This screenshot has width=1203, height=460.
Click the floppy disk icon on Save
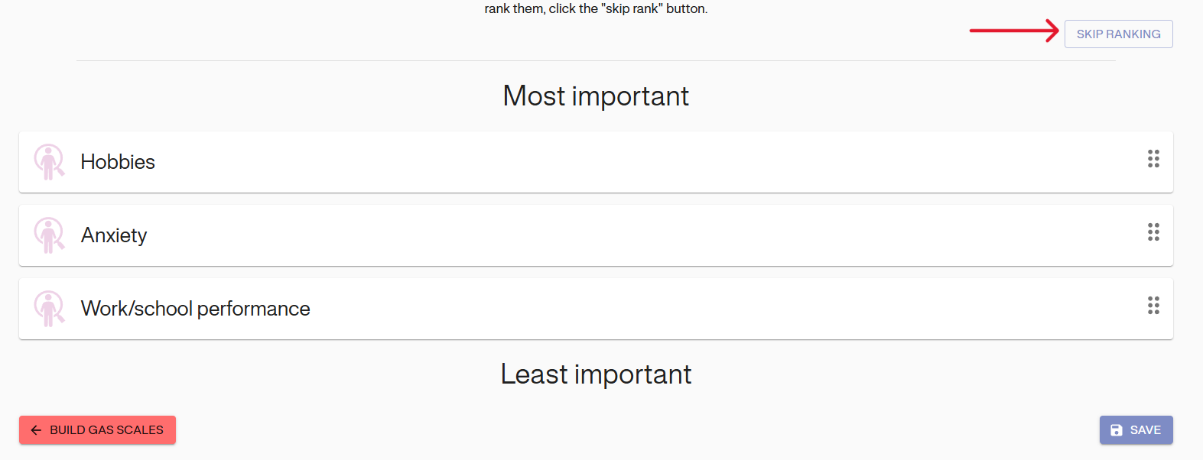click(x=1117, y=430)
